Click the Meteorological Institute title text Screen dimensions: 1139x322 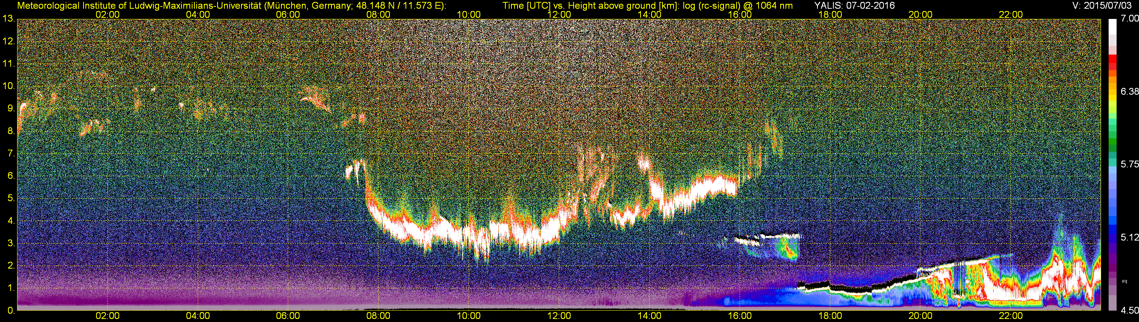click(x=231, y=5)
